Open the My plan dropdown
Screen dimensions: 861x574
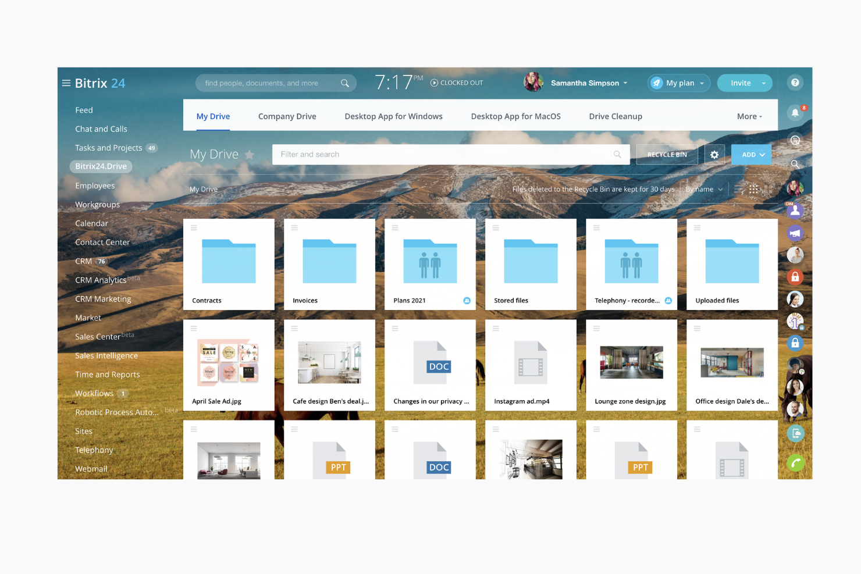[679, 83]
